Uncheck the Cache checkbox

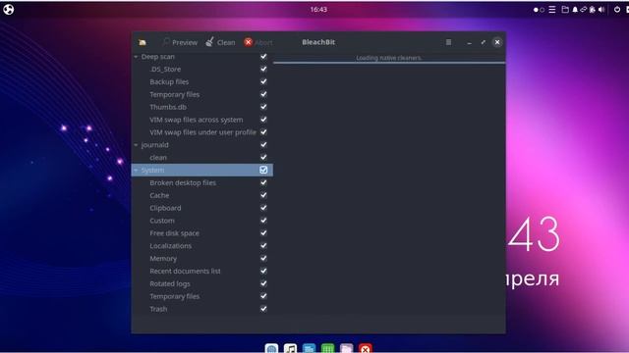(263, 195)
